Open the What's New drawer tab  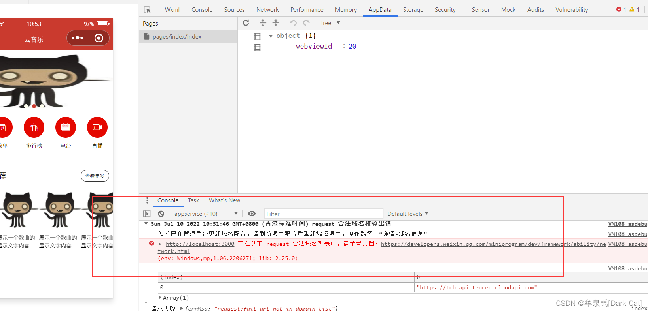click(224, 200)
